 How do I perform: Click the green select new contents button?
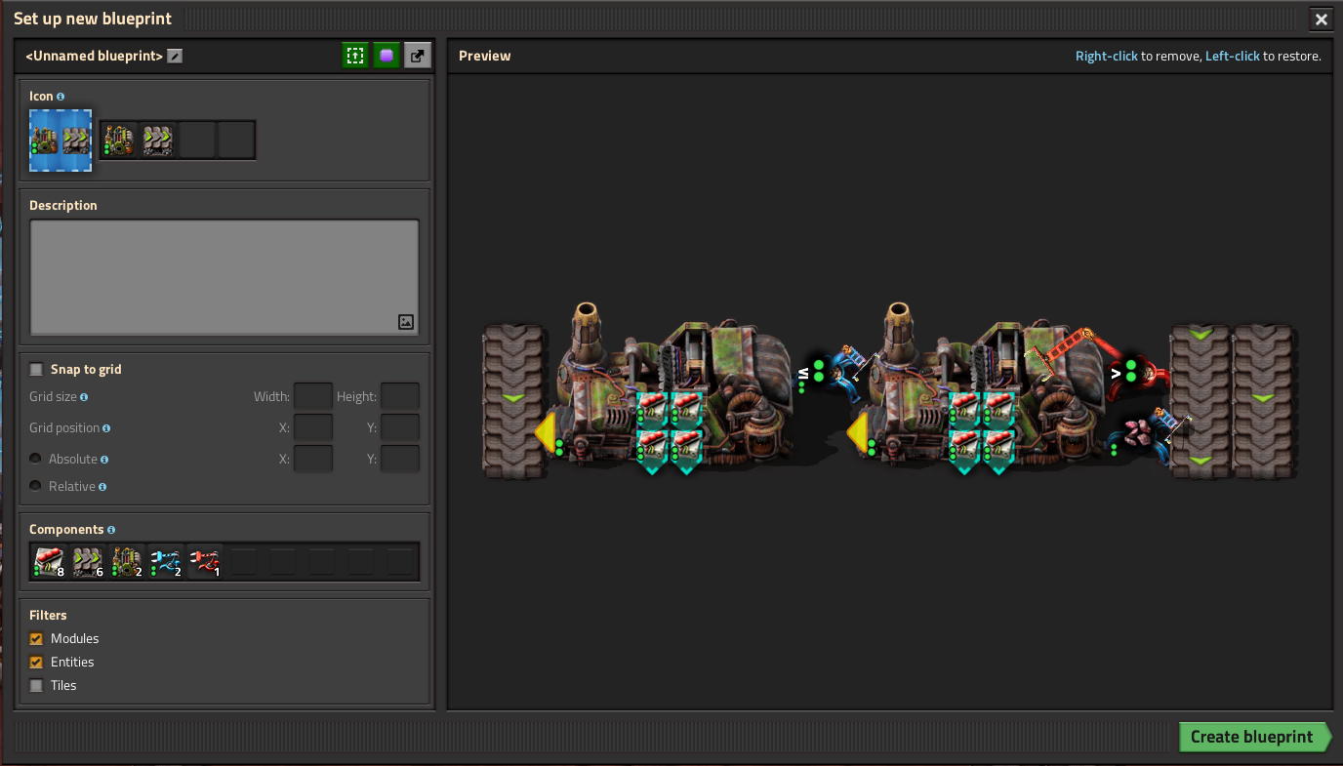(x=355, y=56)
